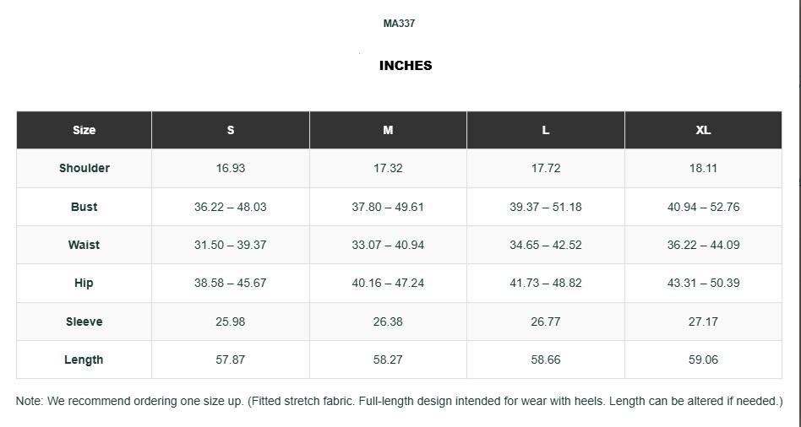Select the Hip row label
Screen dimensions: 801x427
click(x=84, y=283)
